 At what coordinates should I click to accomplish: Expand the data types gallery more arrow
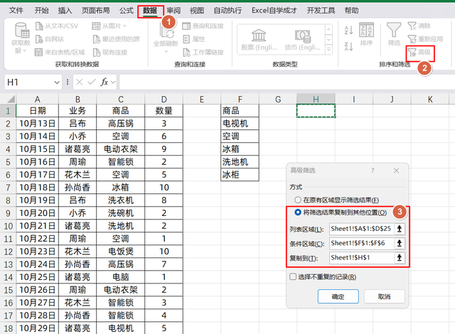click(x=328, y=50)
